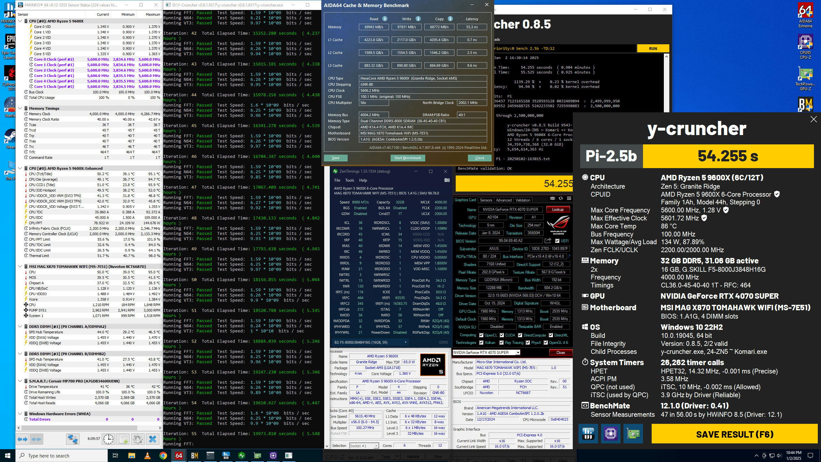Click ZenTimings screenshot camera icon
Viewport: 821px width, 462px height.
coord(447,180)
